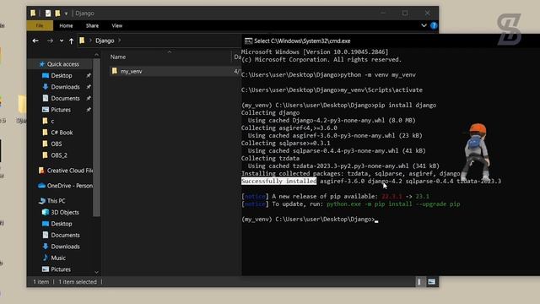This screenshot has height=304, width=540.
Task: Click the OneDrive cloud icon
Action: tap(41, 186)
